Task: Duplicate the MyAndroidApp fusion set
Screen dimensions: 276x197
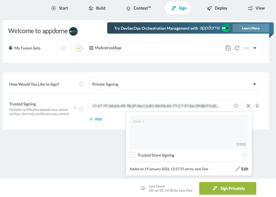Action: click(x=228, y=48)
